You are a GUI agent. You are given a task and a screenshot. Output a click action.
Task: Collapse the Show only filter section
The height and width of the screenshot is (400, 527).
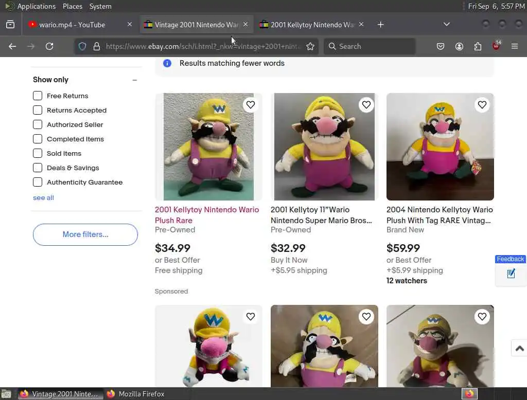tap(134, 80)
